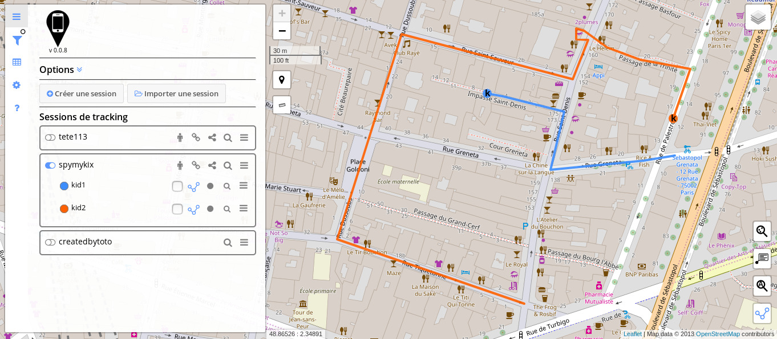The height and width of the screenshot is (339, 777).
Task: Check the kid2 device checkbox
Action: (177, 209)
